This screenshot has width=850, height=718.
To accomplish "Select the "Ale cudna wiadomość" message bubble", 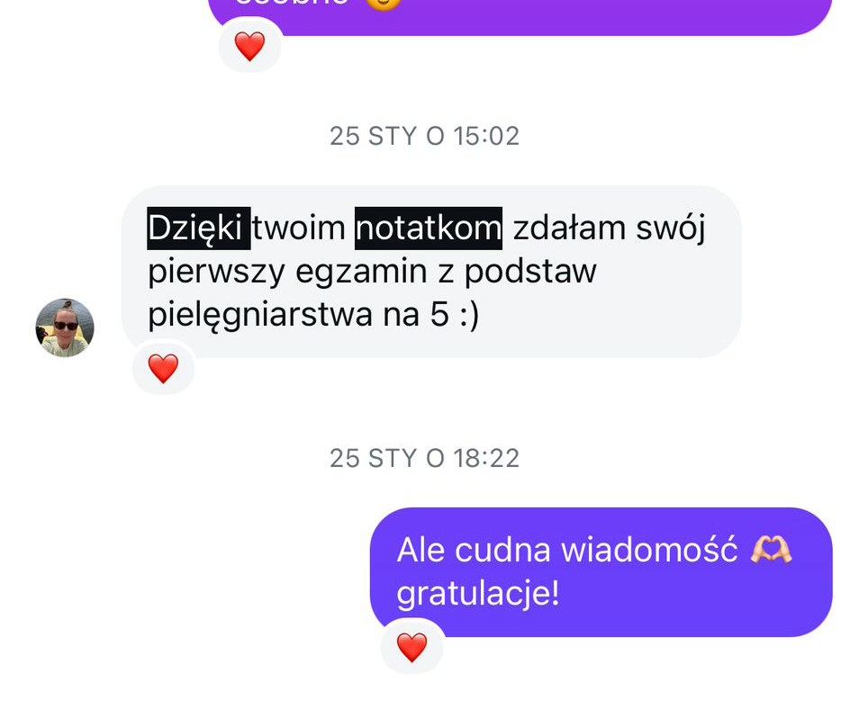I will point(601,571).
